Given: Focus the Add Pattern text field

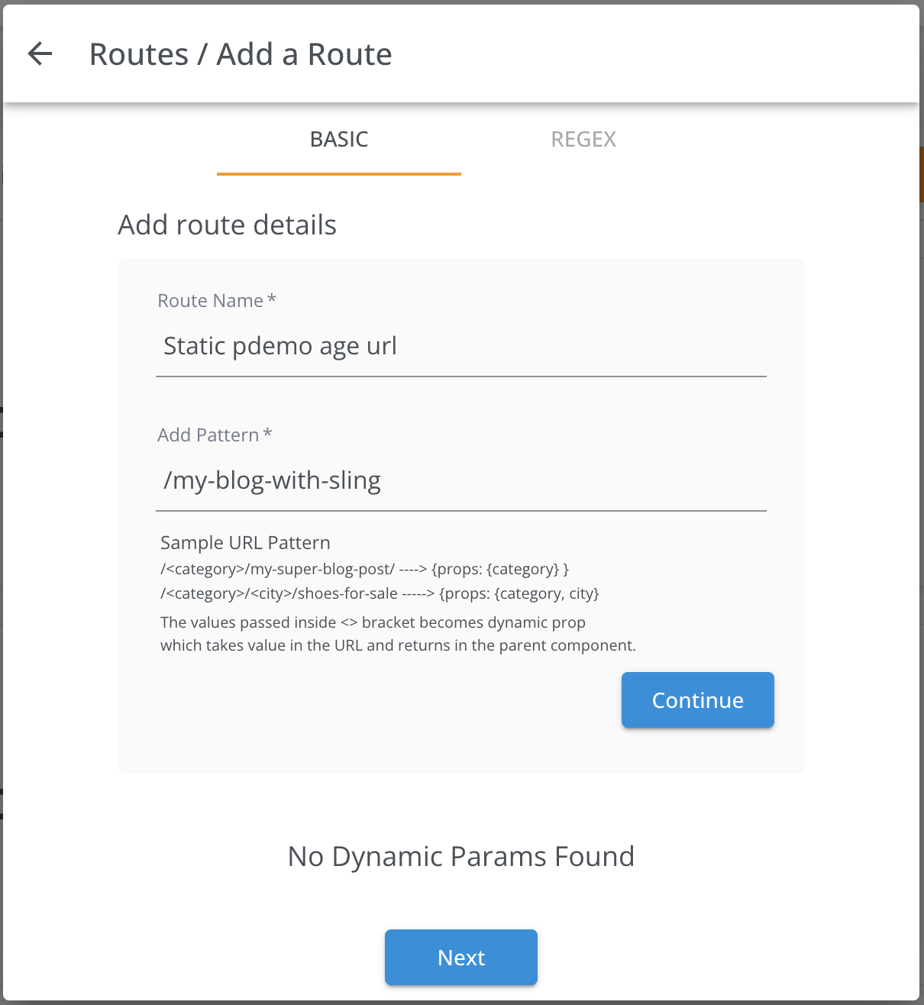Looking at the screenshot, I should pyautogui.click(x=461, y=480).
